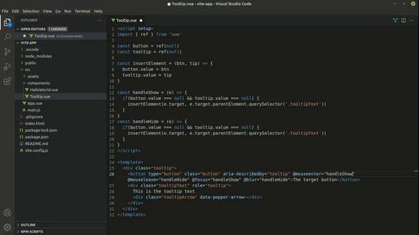Click the compare changes icon in editor toolbar
419x235 pixels.
coord(395,20)
